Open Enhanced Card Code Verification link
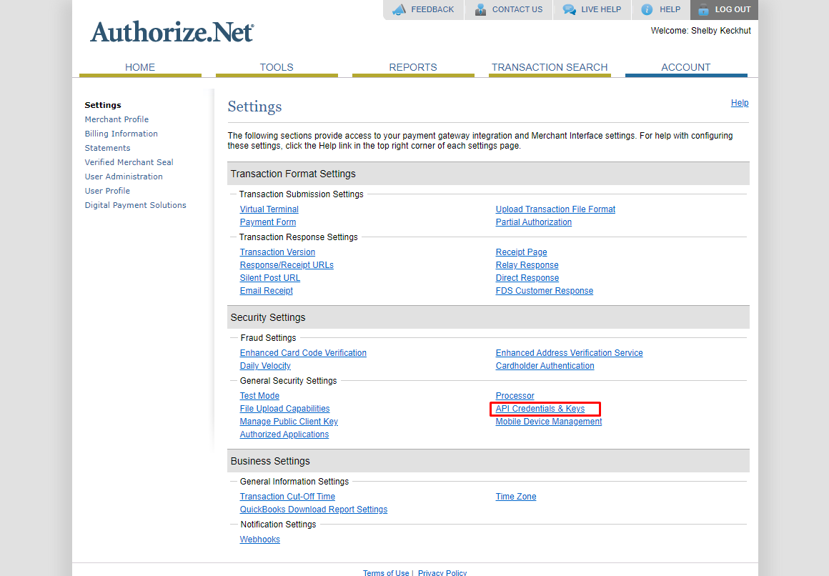829x576 pixels. tap(303, 353)
